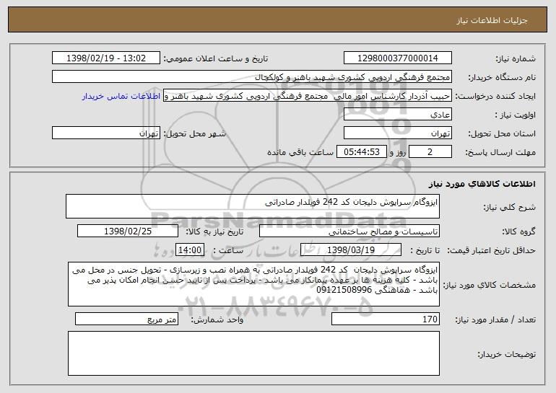Viewport: 556px width, 393px height.
Task: Click the ساعت باقی مانده text
Action: click(300, 152)
